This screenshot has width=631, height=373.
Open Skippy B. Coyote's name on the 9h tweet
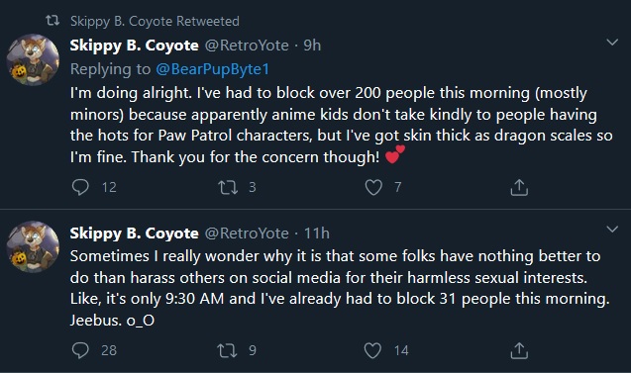(134, 46)
